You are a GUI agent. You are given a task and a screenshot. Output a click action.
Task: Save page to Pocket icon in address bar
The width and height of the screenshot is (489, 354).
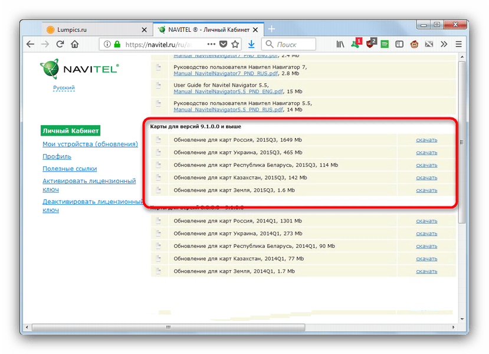click(224, 44)
